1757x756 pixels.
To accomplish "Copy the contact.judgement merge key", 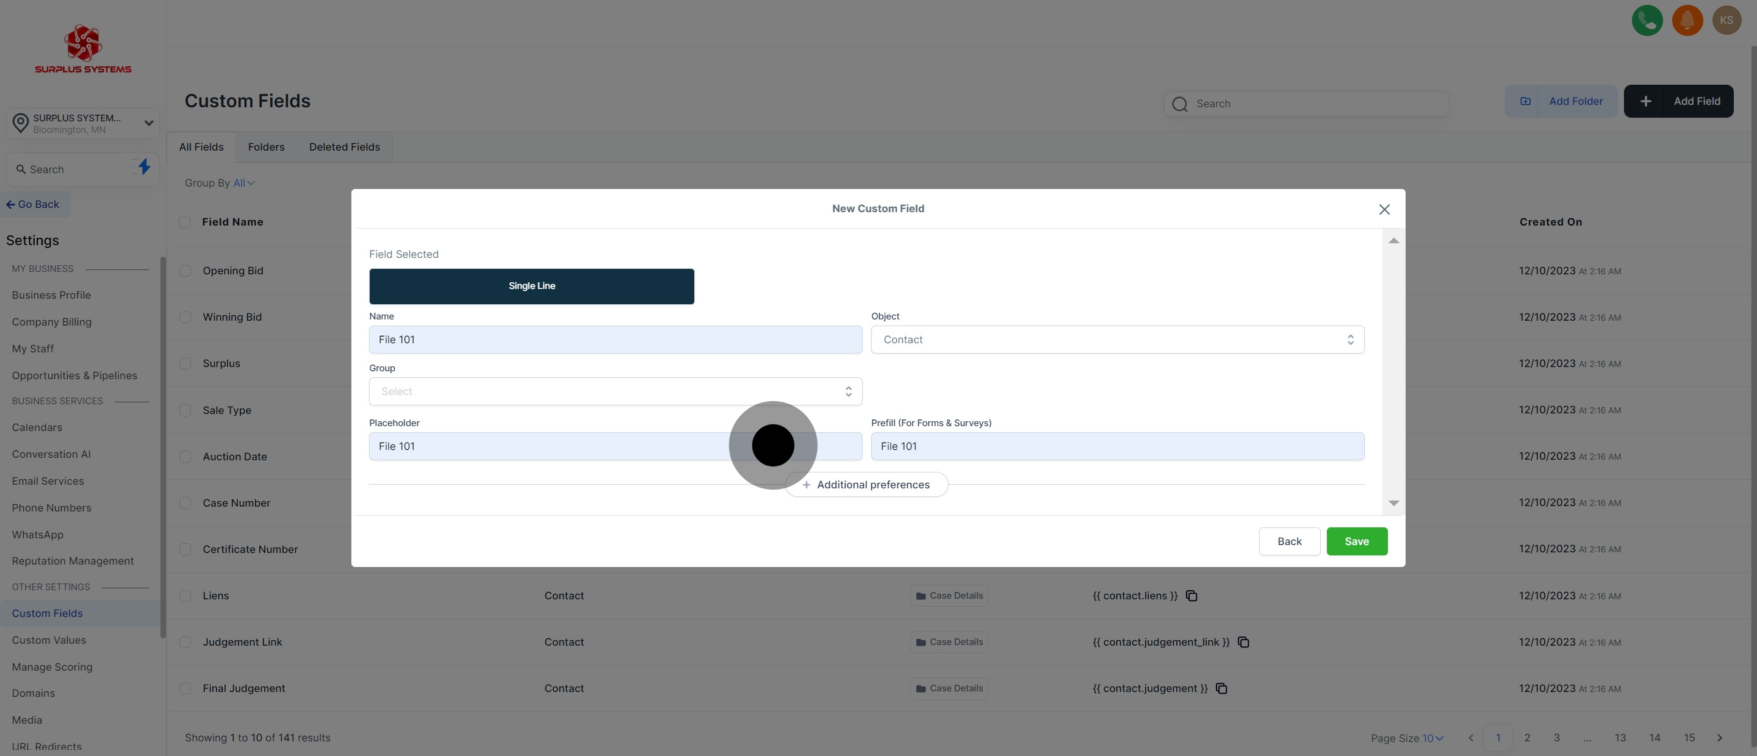I will coord(1221,688).
